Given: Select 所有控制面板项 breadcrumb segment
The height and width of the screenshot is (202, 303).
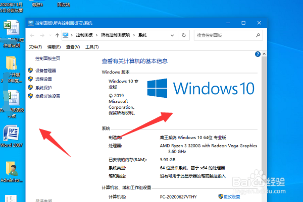Looking at the screenshot, I should point(115,35).
